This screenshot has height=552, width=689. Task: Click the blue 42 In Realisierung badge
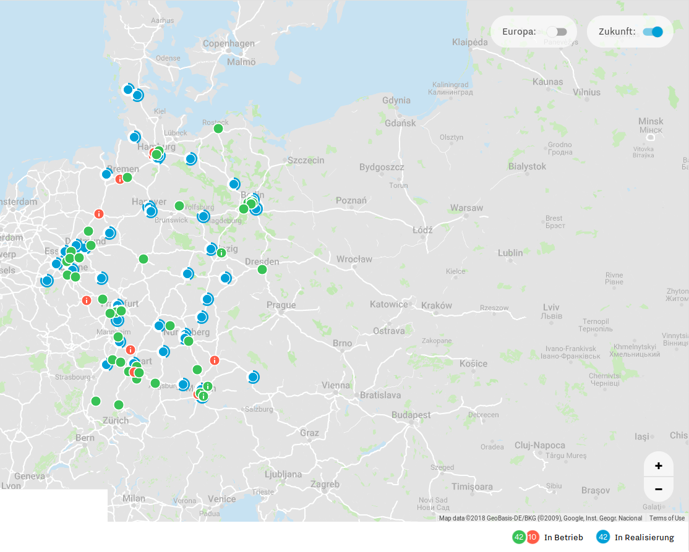[603, 537]
